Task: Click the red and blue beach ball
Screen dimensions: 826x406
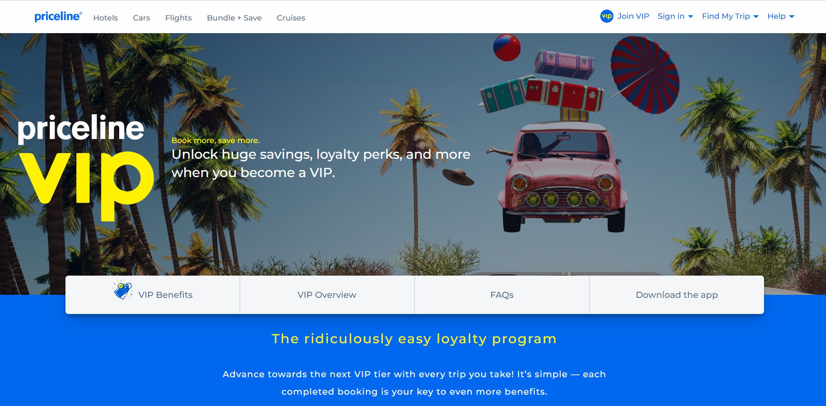Action: (506, 48)
